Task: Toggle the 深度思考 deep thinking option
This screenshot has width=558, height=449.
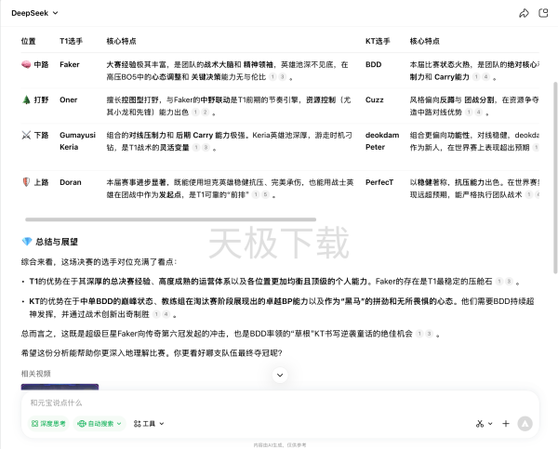Action: point(47,423)
